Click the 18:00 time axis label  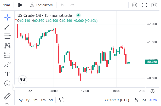click(x=116, y=91)
